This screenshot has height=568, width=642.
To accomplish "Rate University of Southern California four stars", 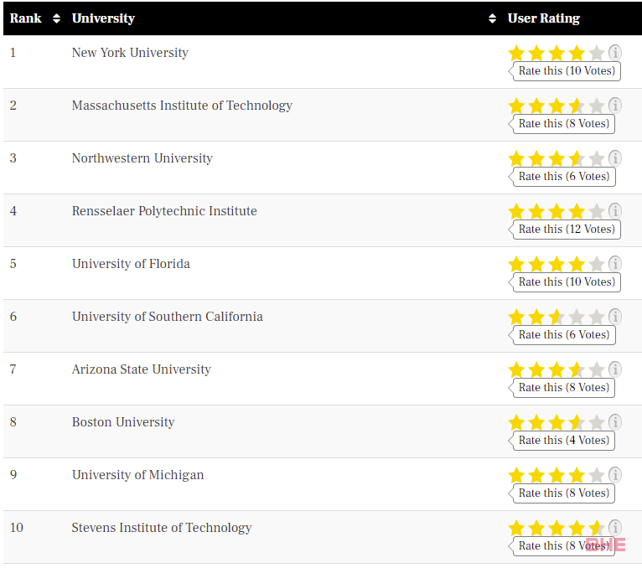I will coord(577,317).
